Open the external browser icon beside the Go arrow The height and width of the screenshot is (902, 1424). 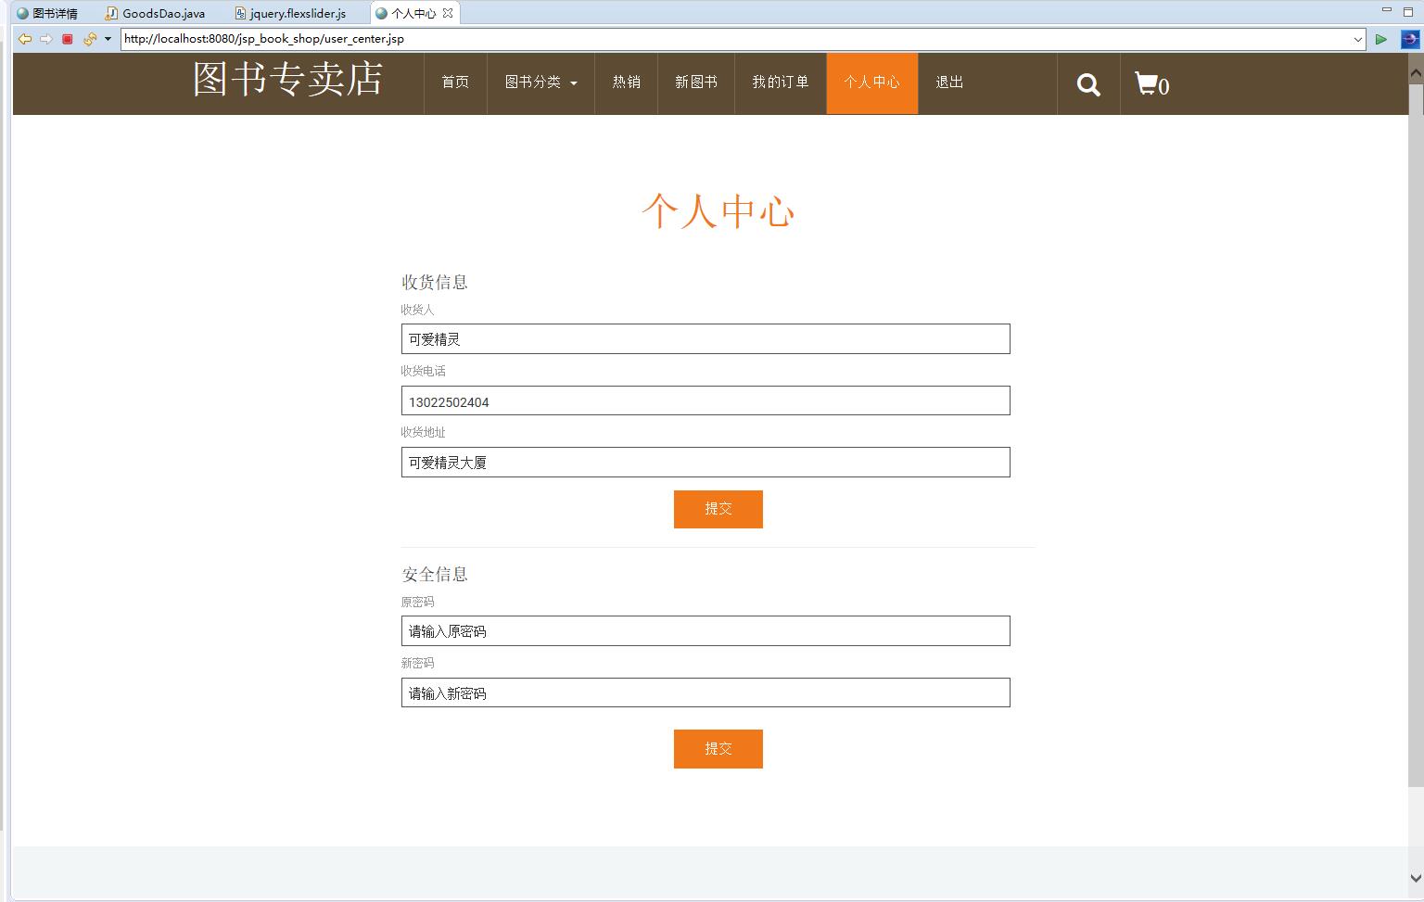click(1409, 39)
